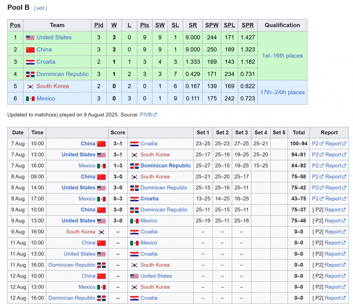Open South Korea link in standings table
Screen dimensions: 353x308
(53, 86)
